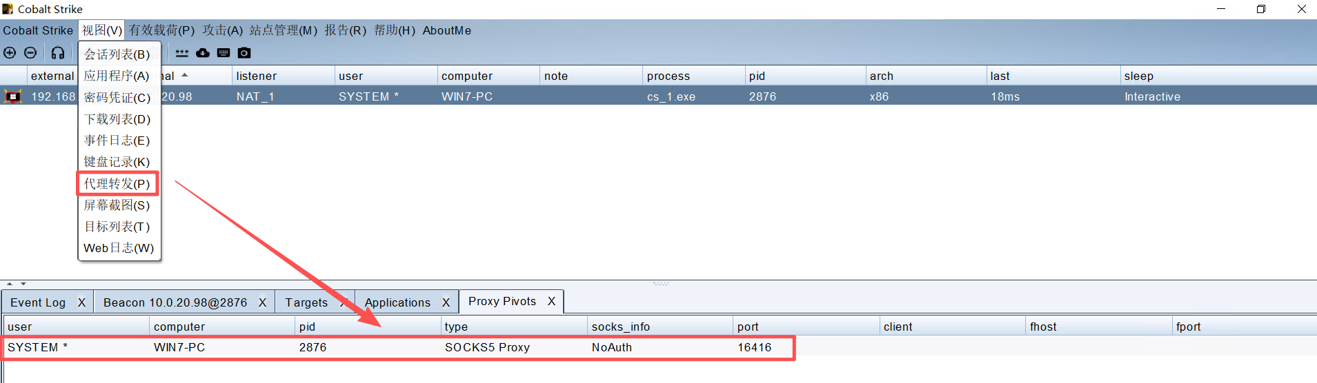Viewport: 1317px width, 383px height.
Task: Sort sessions by note column
Action: coord(591,76)
